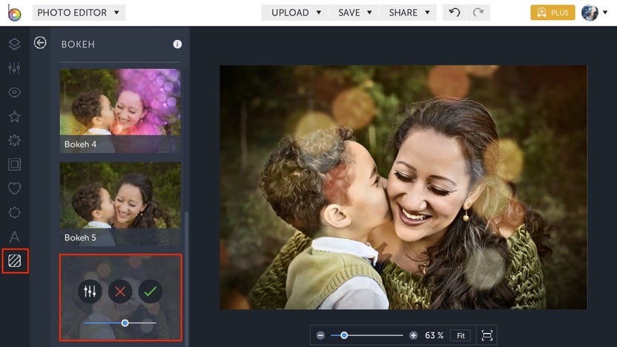The image size is (617, 347).
Task: Open the Text tool icon
Action: point(15,237)
